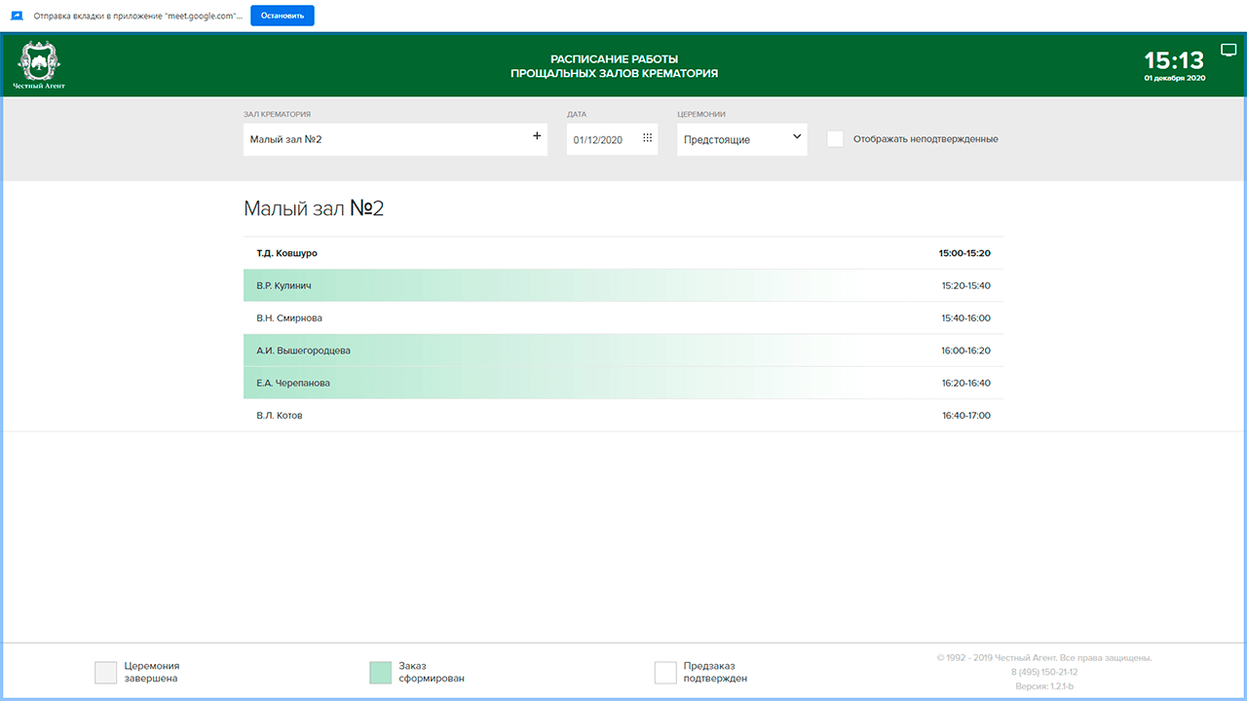
Task: Click the 16:20-16:40 time slot
Action: pyautogui.click(x=965, y=384)
